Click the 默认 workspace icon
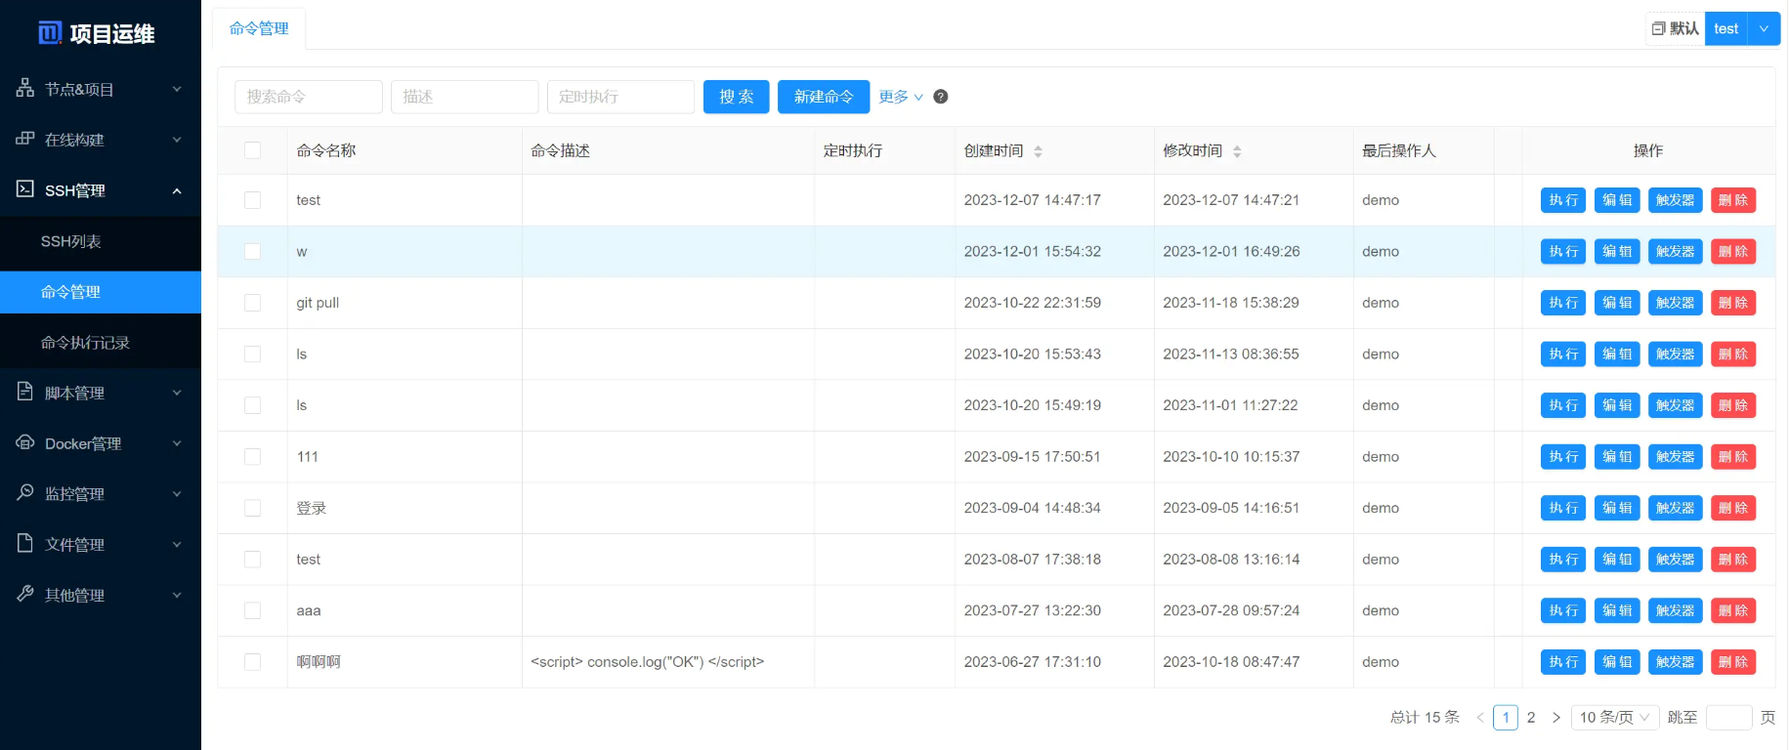The width and height of the screenshot is (1789, 750). [x=1658, y=29]
